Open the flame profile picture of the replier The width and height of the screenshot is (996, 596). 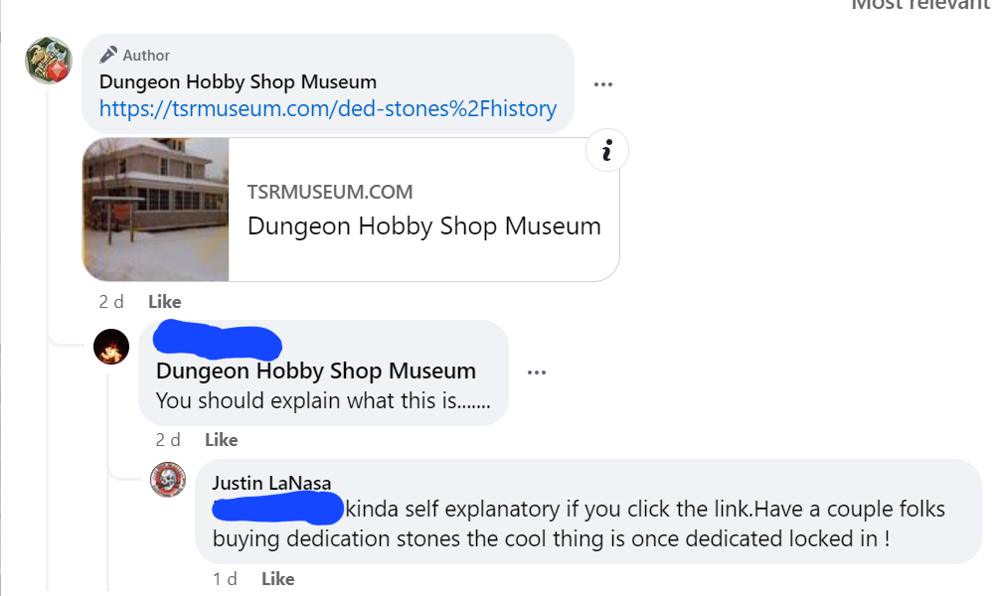coord(111,347)
